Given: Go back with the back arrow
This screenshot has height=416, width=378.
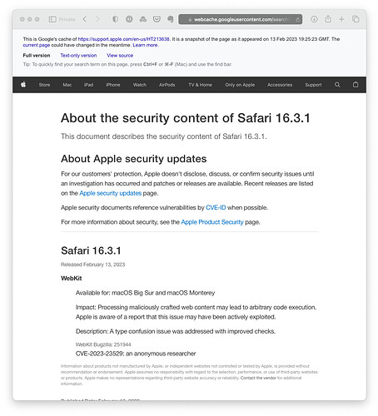Looking at the screenshot, I should (x=85, y=19).
